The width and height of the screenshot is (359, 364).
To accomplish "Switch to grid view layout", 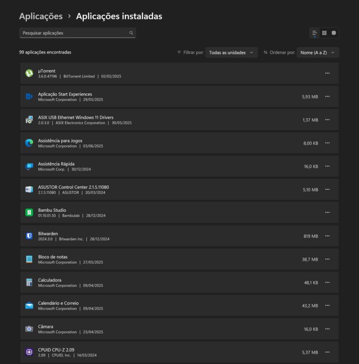I will coord(324,33).
